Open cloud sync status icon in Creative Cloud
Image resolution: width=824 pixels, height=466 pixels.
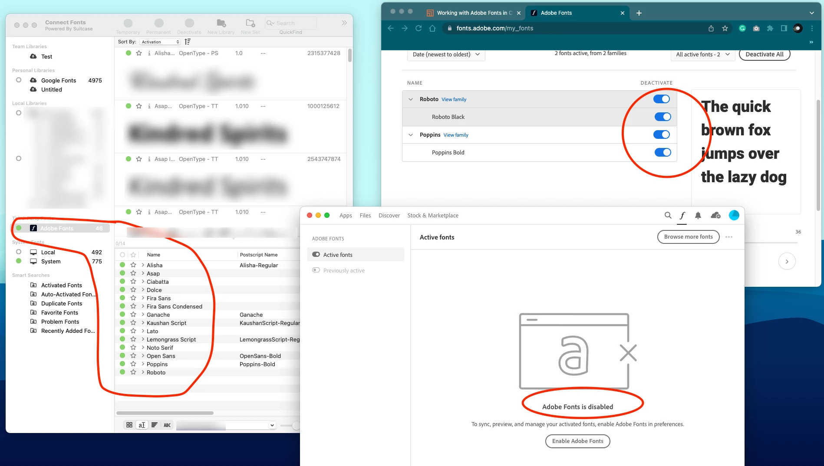(715, 215)
